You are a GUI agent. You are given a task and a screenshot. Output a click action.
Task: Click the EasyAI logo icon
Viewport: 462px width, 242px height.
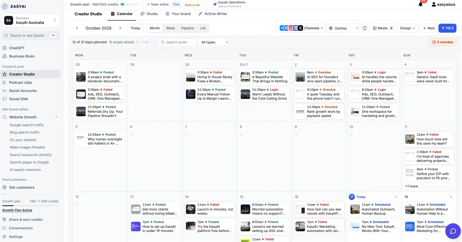coord(5,7)
